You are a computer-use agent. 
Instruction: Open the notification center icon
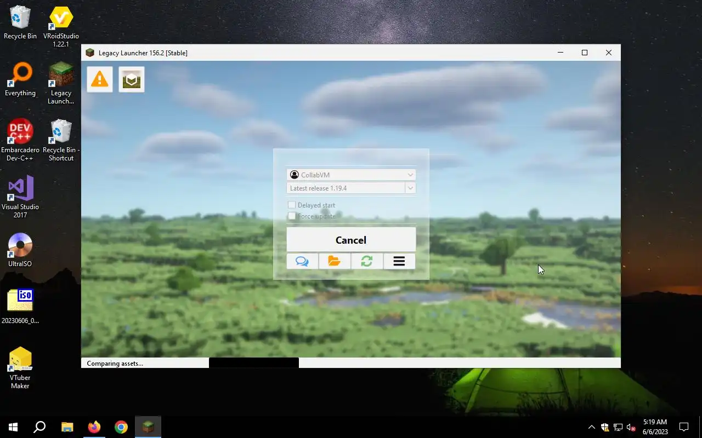pos(684,427)
